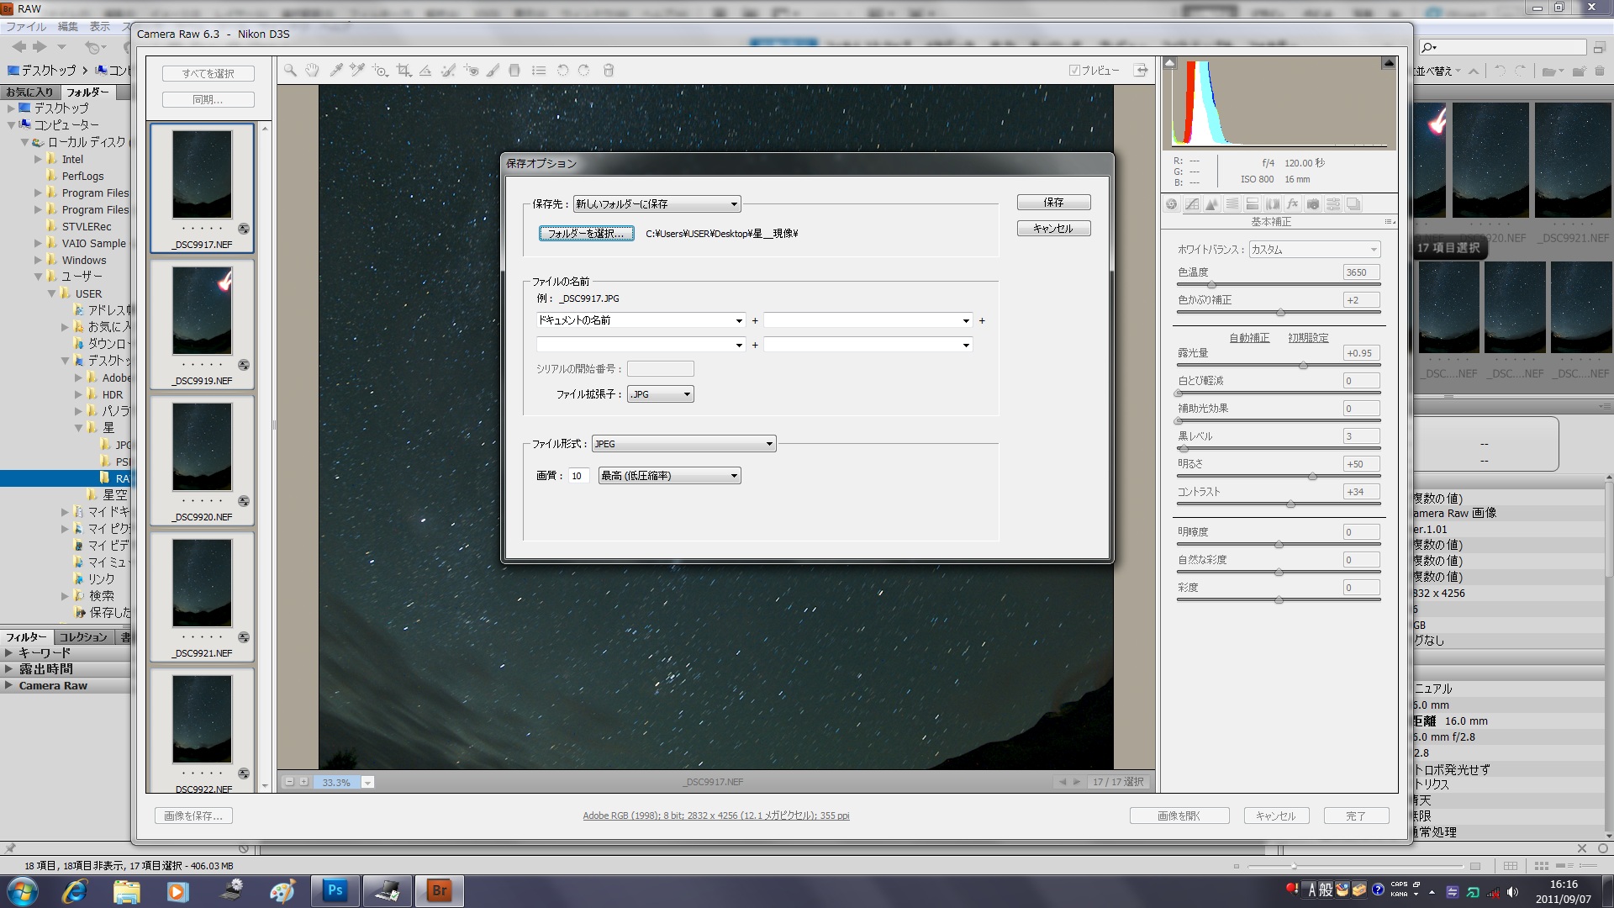Screen dimensions: 1614x908
Task: Click the rotate image counterclockwise icon
Action: click(562, 71)
